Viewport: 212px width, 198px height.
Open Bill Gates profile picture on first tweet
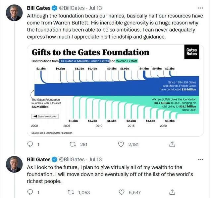(x=14, y=13)
